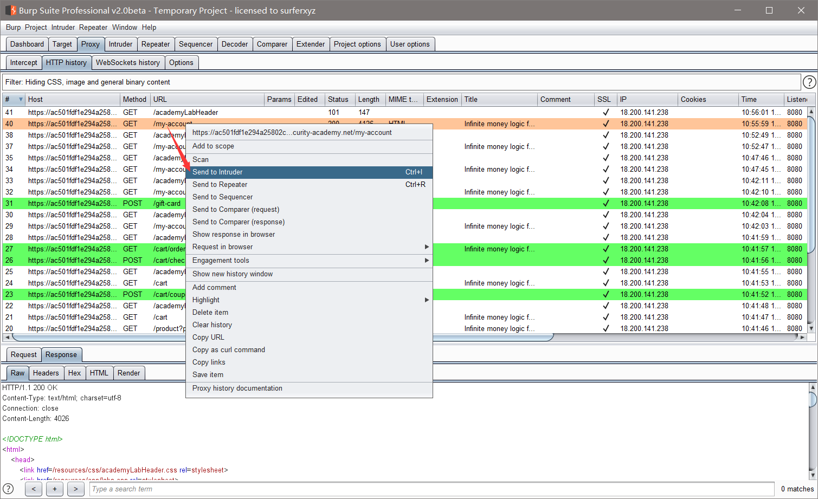This screenshot has height=499, width=818.
Task: Click the previous search match arrow button
Action: click(x=33, y=488)
